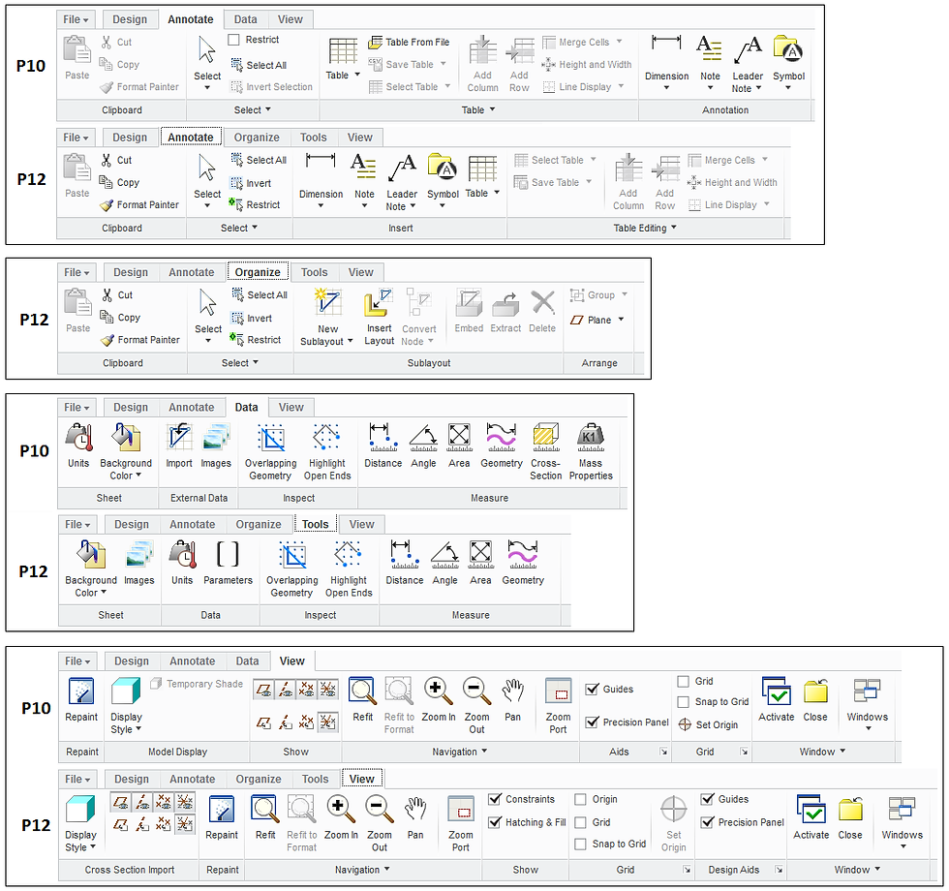Click the New Sublayout star icon
Viewport: 949px width, 891px height.
[327, 302]
